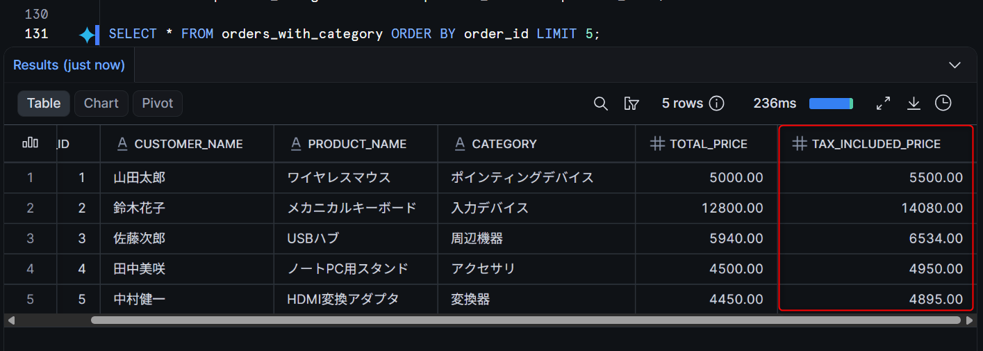Click the column stats bar chart icon

tap(30, 143)
